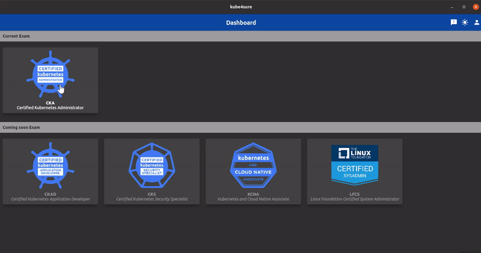The image size is (481, 253).
Task: Open the user account profile icon
Action: pos(476,22)
